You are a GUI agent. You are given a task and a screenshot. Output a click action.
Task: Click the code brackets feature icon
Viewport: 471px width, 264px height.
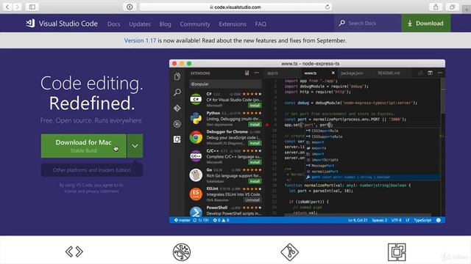point(74,252)
